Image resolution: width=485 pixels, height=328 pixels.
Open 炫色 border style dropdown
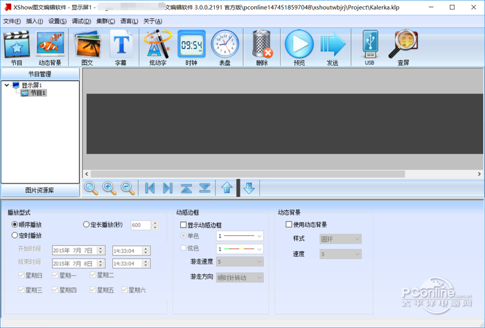(x=240, y=248)
